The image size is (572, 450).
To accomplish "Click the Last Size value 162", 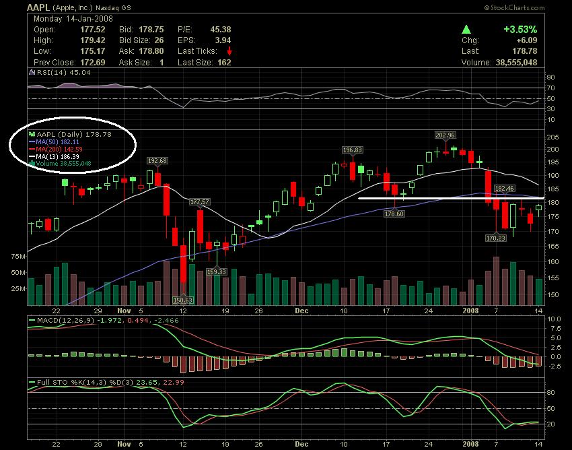I will point(224,63).
